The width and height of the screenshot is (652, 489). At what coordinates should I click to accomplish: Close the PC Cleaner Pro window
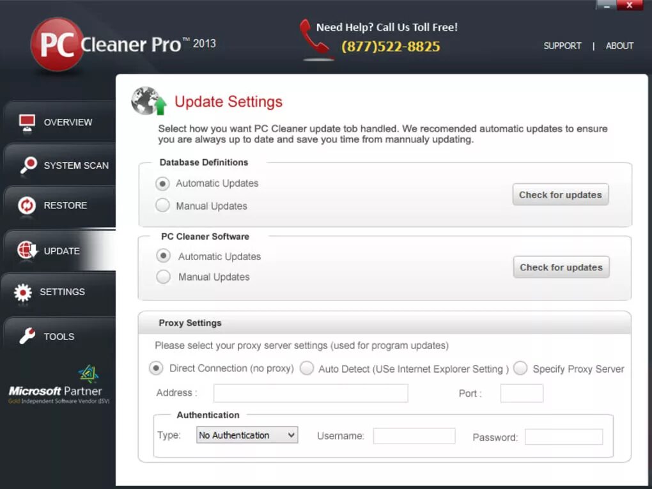tap(630, 5)
